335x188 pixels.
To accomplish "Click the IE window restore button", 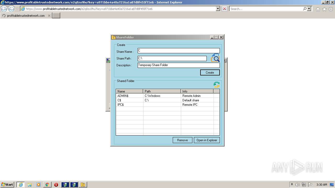I will click(x=327, y=2).
